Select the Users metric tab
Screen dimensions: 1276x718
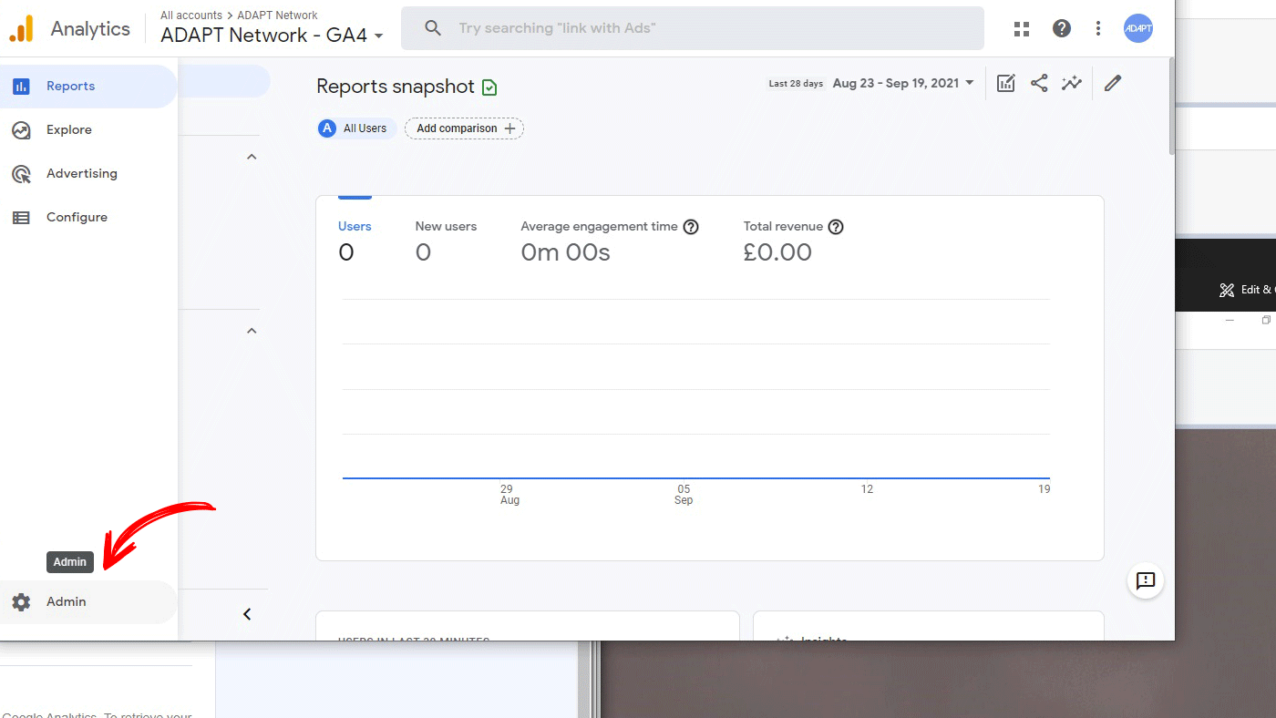(355, 241)
